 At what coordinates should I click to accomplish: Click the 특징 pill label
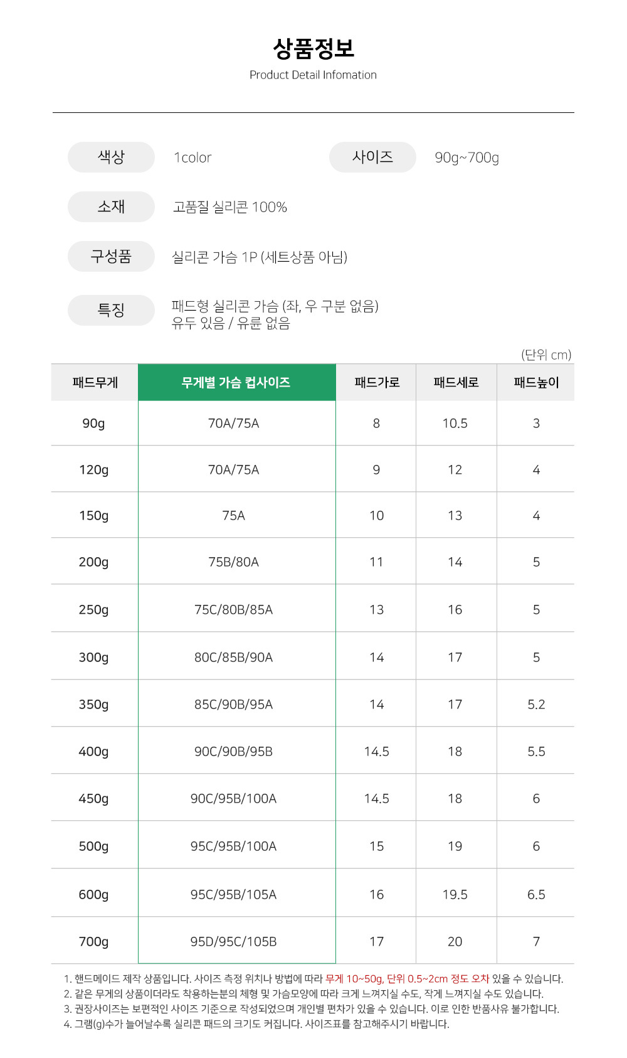tap(111, 310)
